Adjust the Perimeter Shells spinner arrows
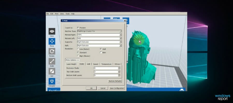The image size is (233, 103). pos(119,68)
